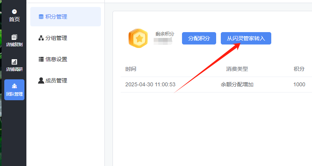Click the 店铺复制 document icon
This screenshot has width=312, height=166.
[14, 37]
